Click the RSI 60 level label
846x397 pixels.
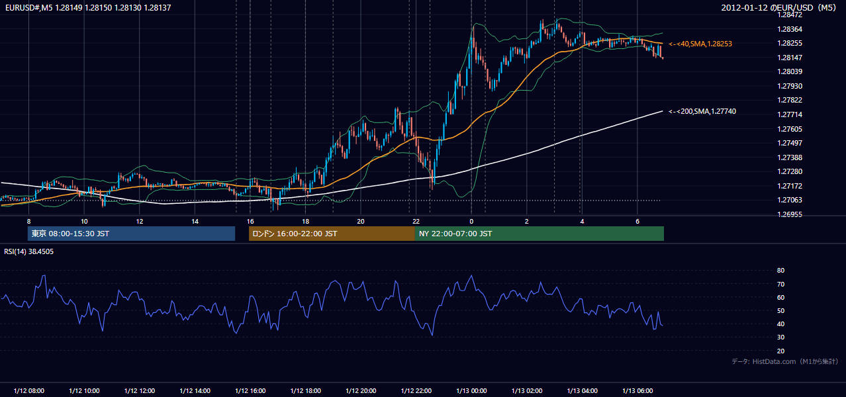(781, 298)
